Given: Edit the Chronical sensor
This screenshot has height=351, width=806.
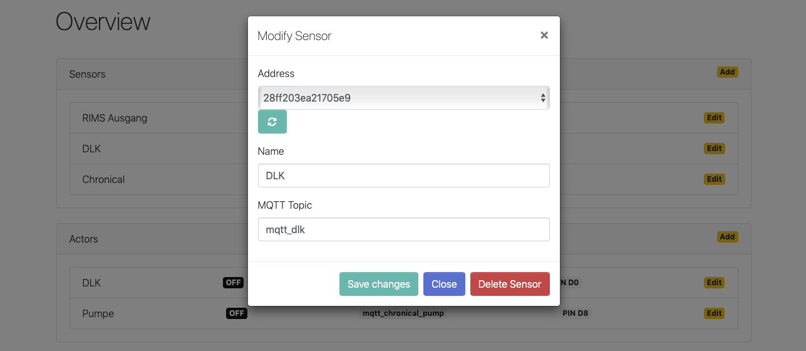Looking at the screenshot, I should (x=714, y=179).
